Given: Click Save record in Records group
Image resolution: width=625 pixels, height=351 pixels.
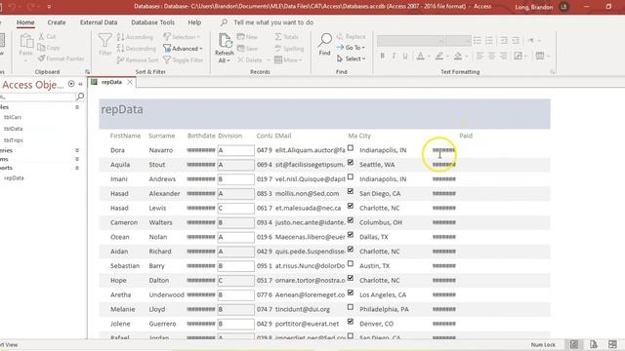Looking at the screenshot, I should [247, 49].
